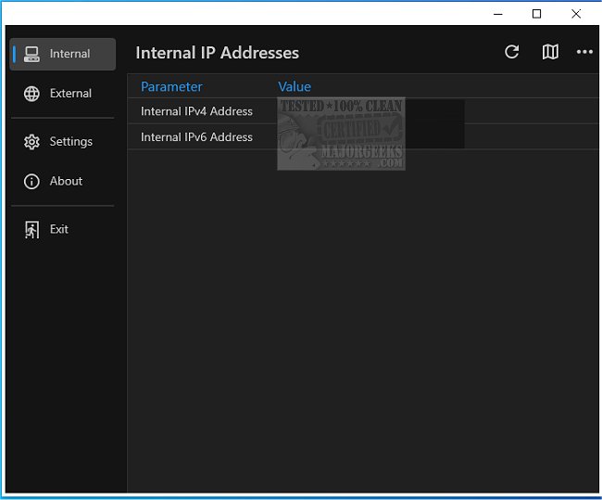Image resolution: width=602 pixels, height=500 pixels.
Task: Click the About info circle icon
Action: [x=32, y=182]
